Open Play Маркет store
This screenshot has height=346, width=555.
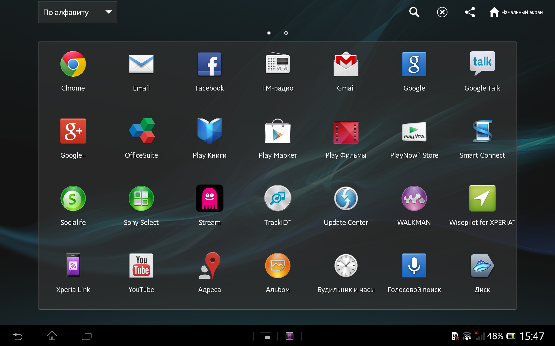point(278,131)
